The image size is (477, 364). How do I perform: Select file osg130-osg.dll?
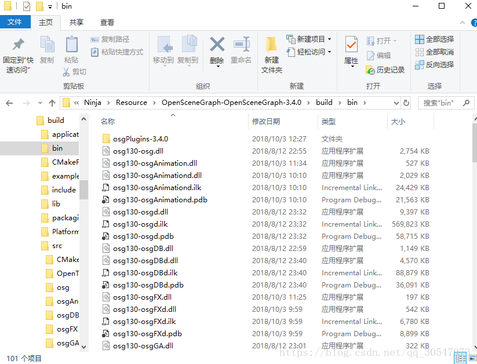pos(138,151)
